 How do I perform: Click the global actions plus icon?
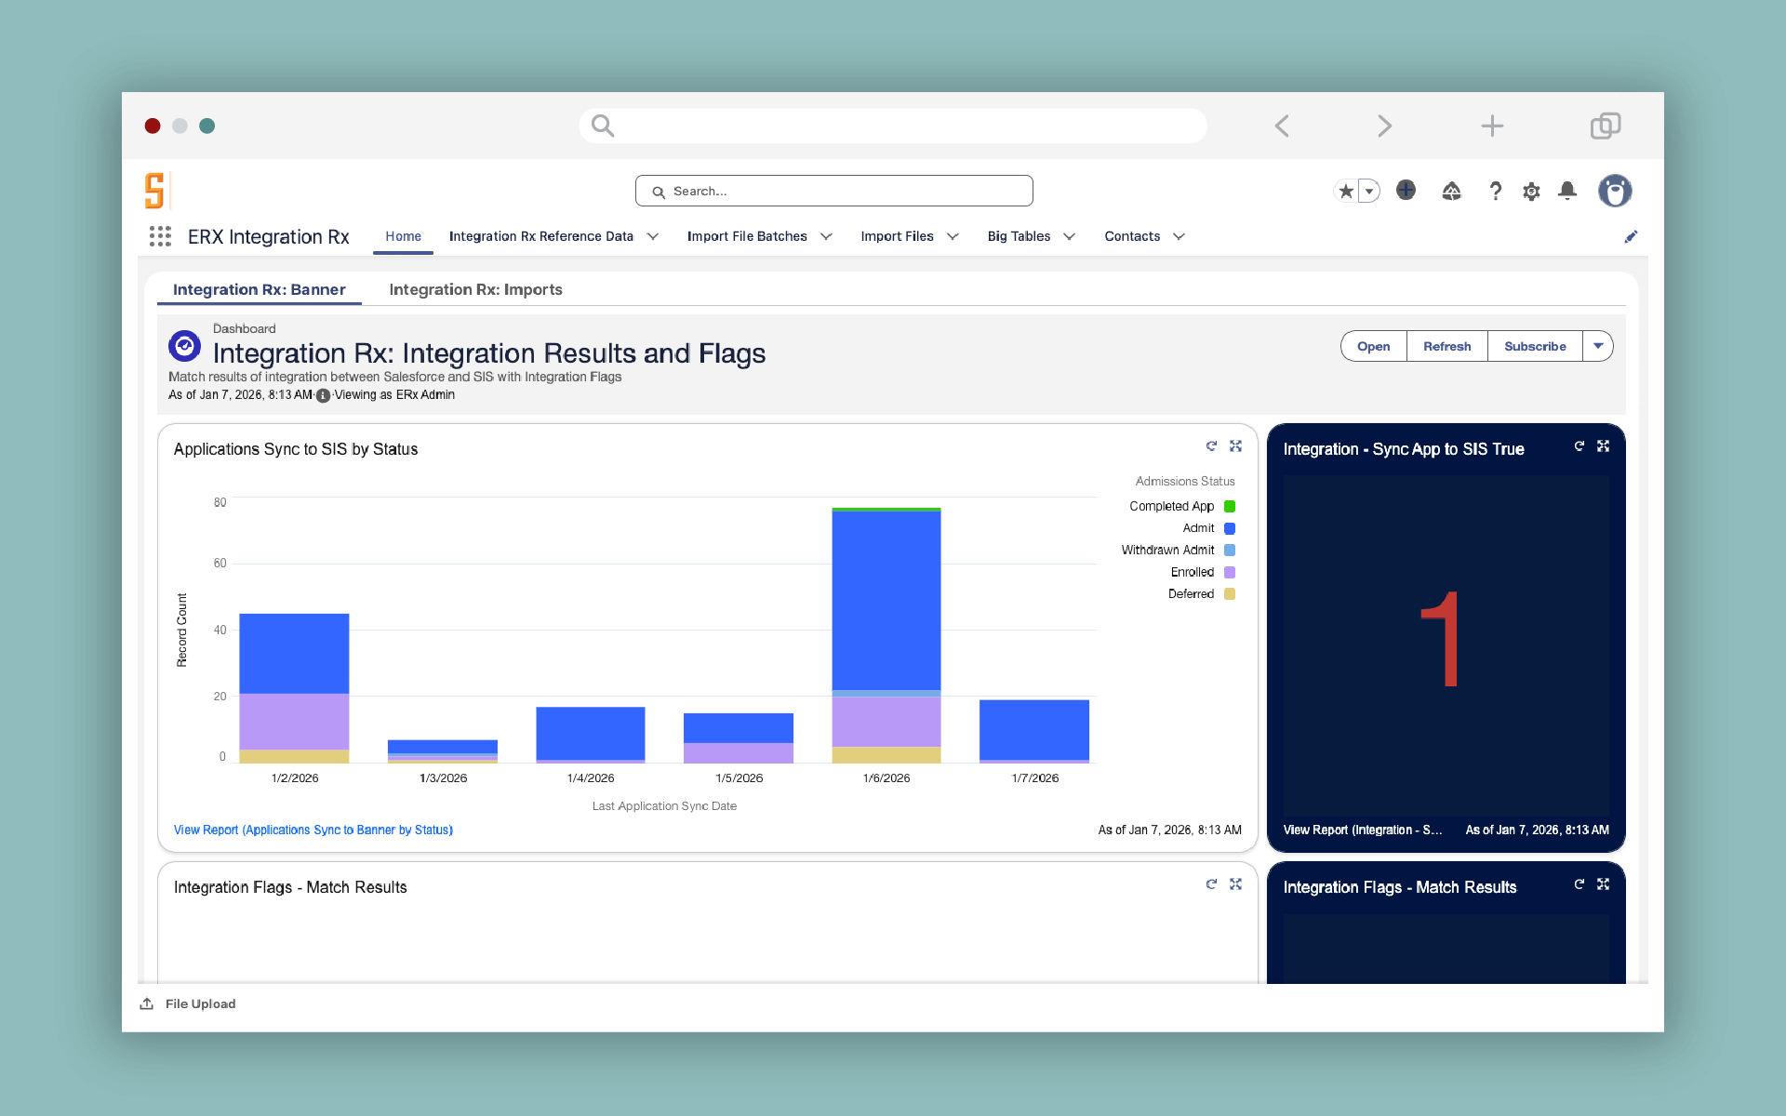(1406, 191)
